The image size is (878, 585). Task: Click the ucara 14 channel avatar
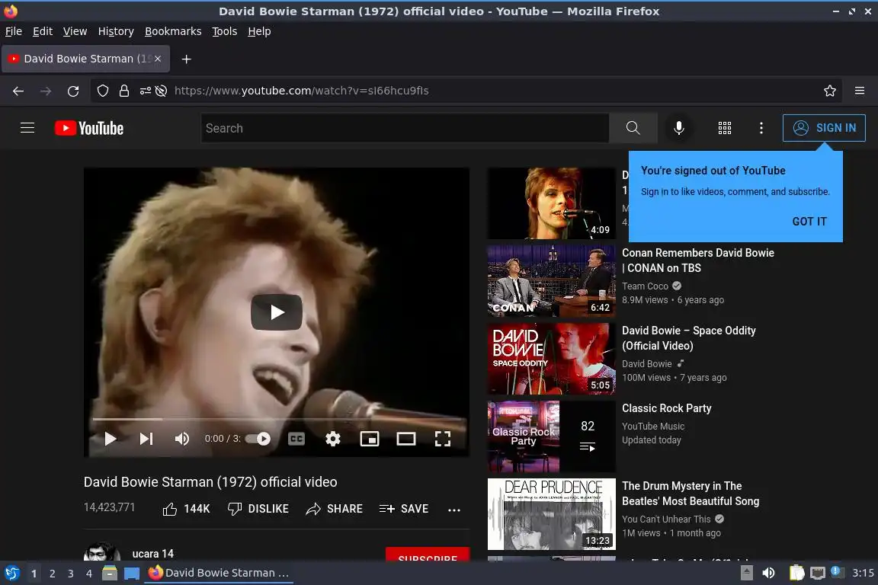(102, 552)
